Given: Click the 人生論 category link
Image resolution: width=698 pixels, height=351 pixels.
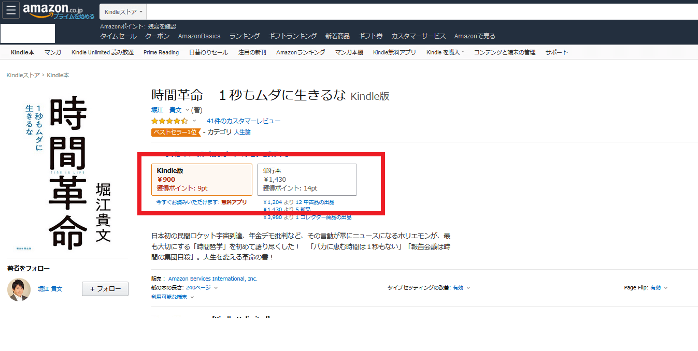Looking at the screenshot, I should [243, 132].
